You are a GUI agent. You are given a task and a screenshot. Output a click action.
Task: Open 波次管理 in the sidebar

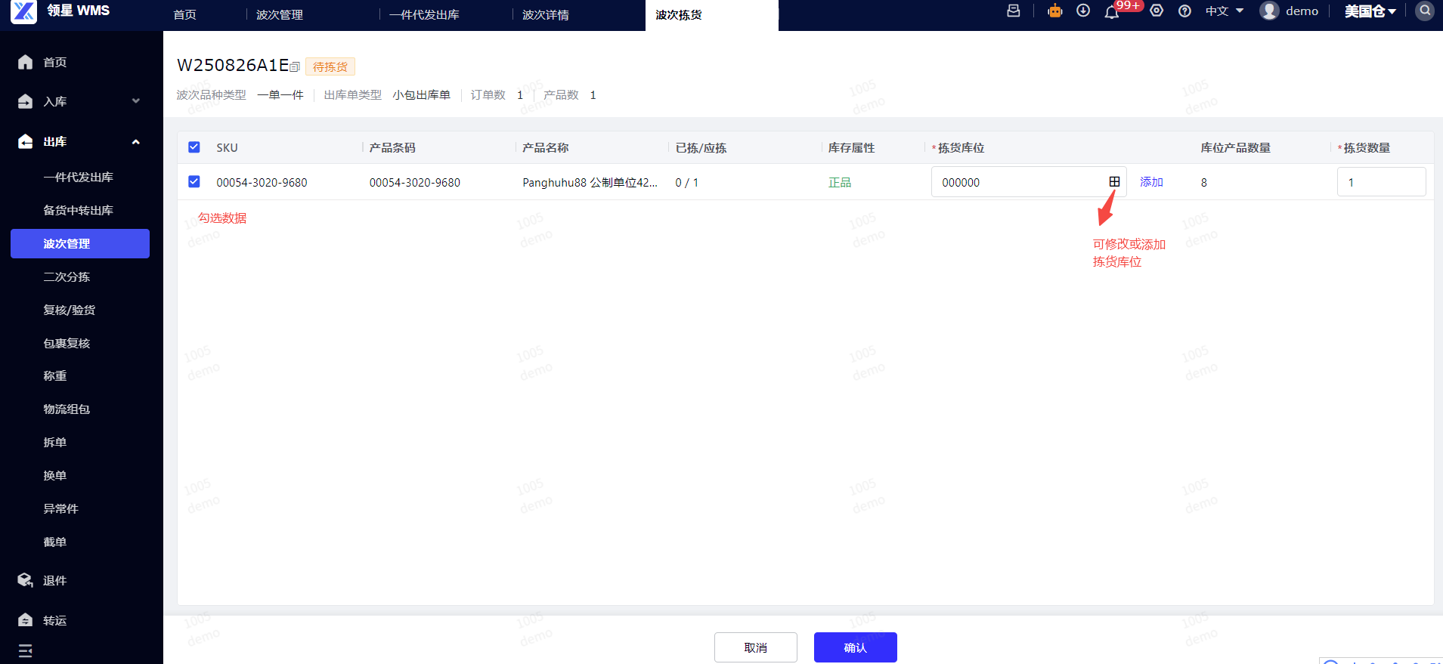80,243
